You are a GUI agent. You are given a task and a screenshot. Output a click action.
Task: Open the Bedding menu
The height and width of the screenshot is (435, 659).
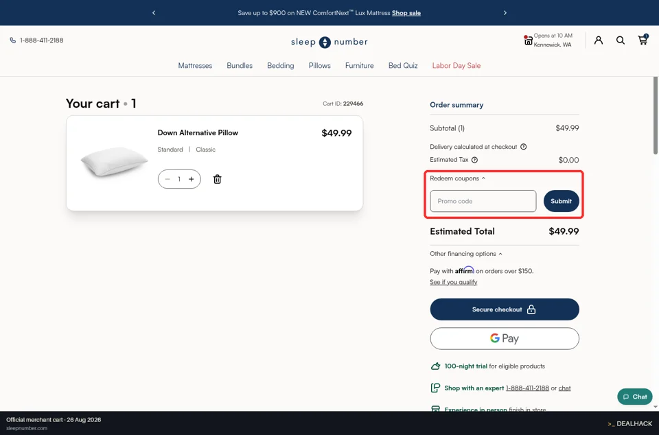click(280, 65)
